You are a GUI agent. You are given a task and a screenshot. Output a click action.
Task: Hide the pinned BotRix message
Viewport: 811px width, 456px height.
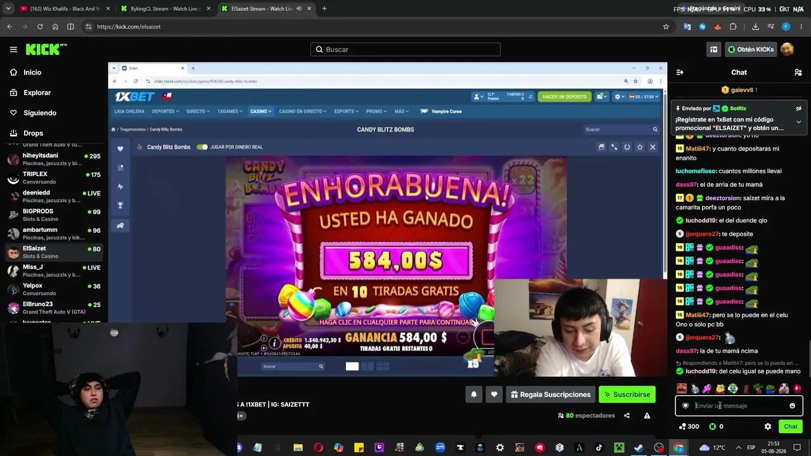798,109
